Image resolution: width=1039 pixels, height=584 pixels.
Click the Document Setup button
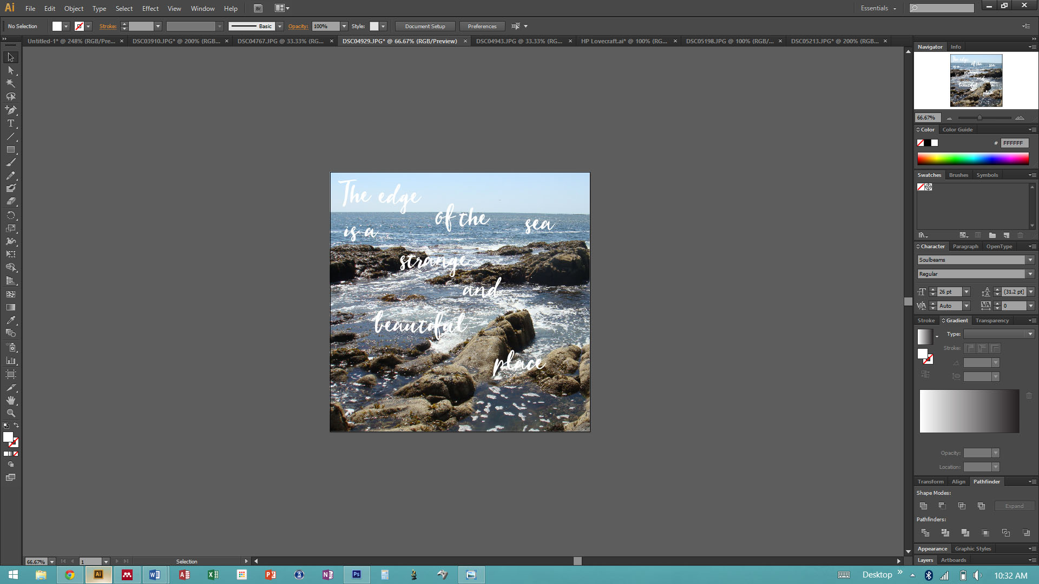425,26
